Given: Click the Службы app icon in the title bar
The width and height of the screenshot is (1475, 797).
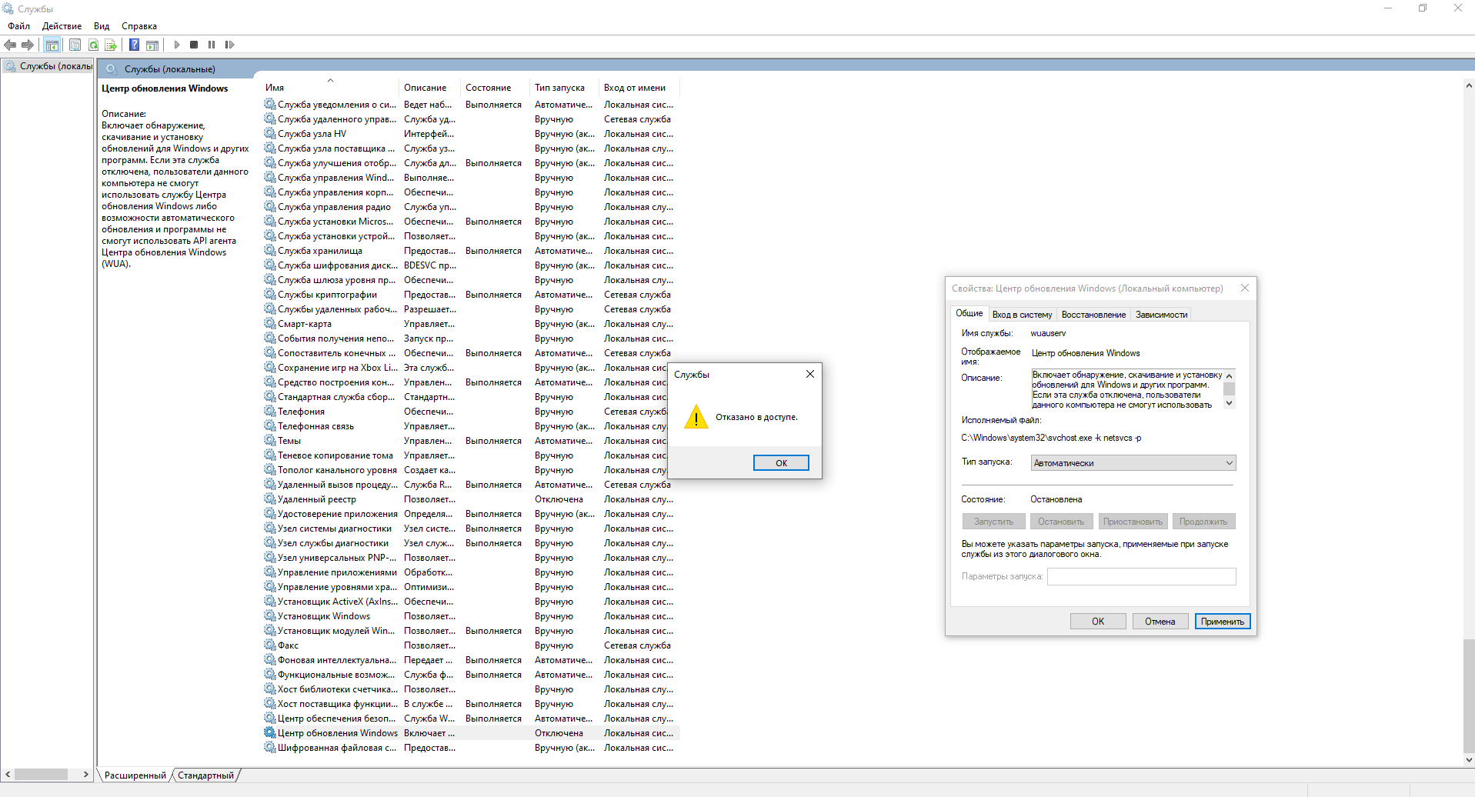Looking at the screenshot, I should [8, 8].
